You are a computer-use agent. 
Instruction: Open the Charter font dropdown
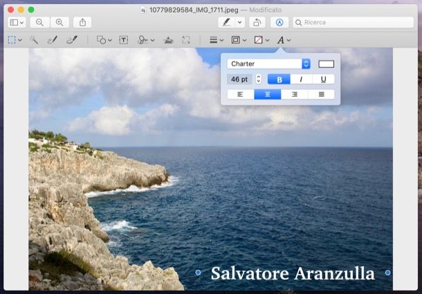(x=269, y=64)
